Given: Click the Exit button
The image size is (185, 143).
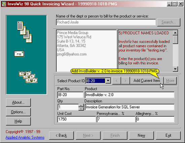Looking at the screenshot, I should click(168, 136).
